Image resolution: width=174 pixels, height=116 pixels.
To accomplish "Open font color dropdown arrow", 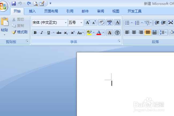I will (103, 32).
